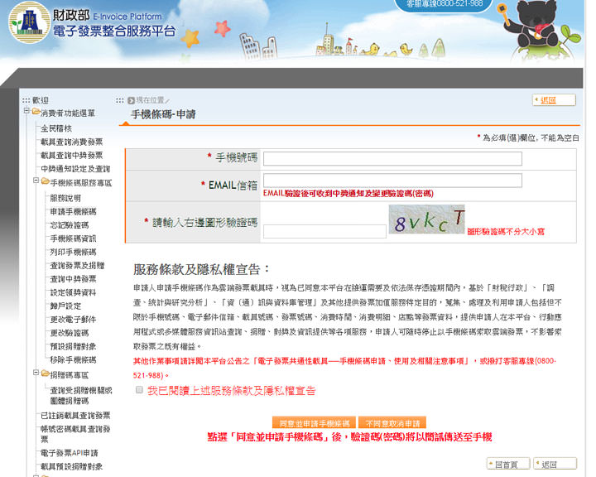
Task: Click the 手機條碼服務專區 folder icon
Action: pyautogui.click(x=45, y=181)
